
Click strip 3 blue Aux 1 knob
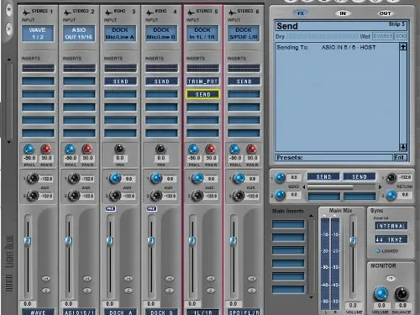click(115, 178)
